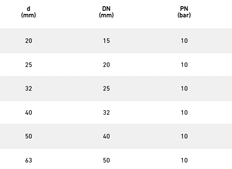This screenshot has width=232, height=169.
Task: Click the d (mm) column header
Action: 29,12
